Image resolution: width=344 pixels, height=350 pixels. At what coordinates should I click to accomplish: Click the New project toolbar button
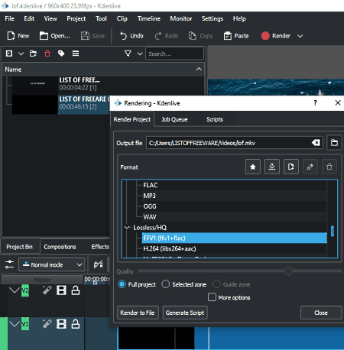[18, 36]
